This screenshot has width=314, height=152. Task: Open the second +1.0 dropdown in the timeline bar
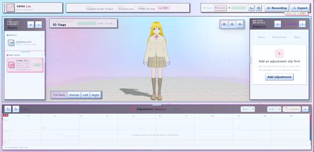(x=274, y=109)
